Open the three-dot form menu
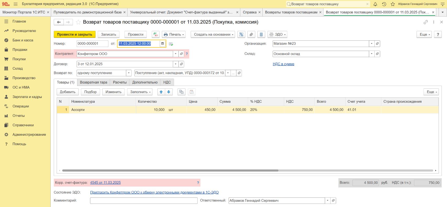This screenshot has width=447, height=207. pyautogui.click(x=434, y=22)
